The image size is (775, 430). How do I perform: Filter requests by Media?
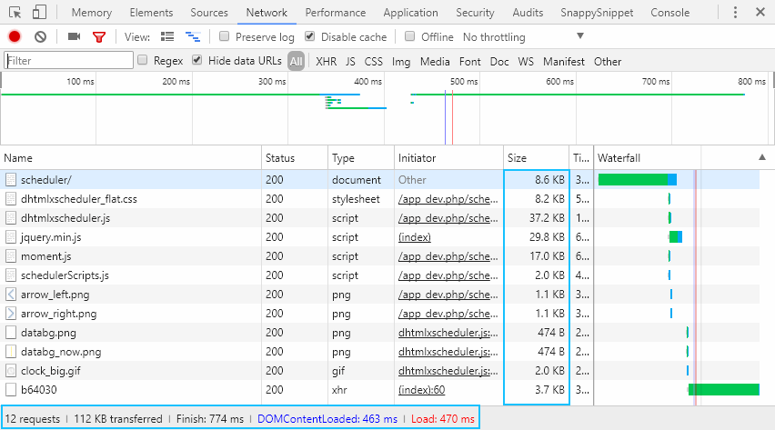click(435, 61)
